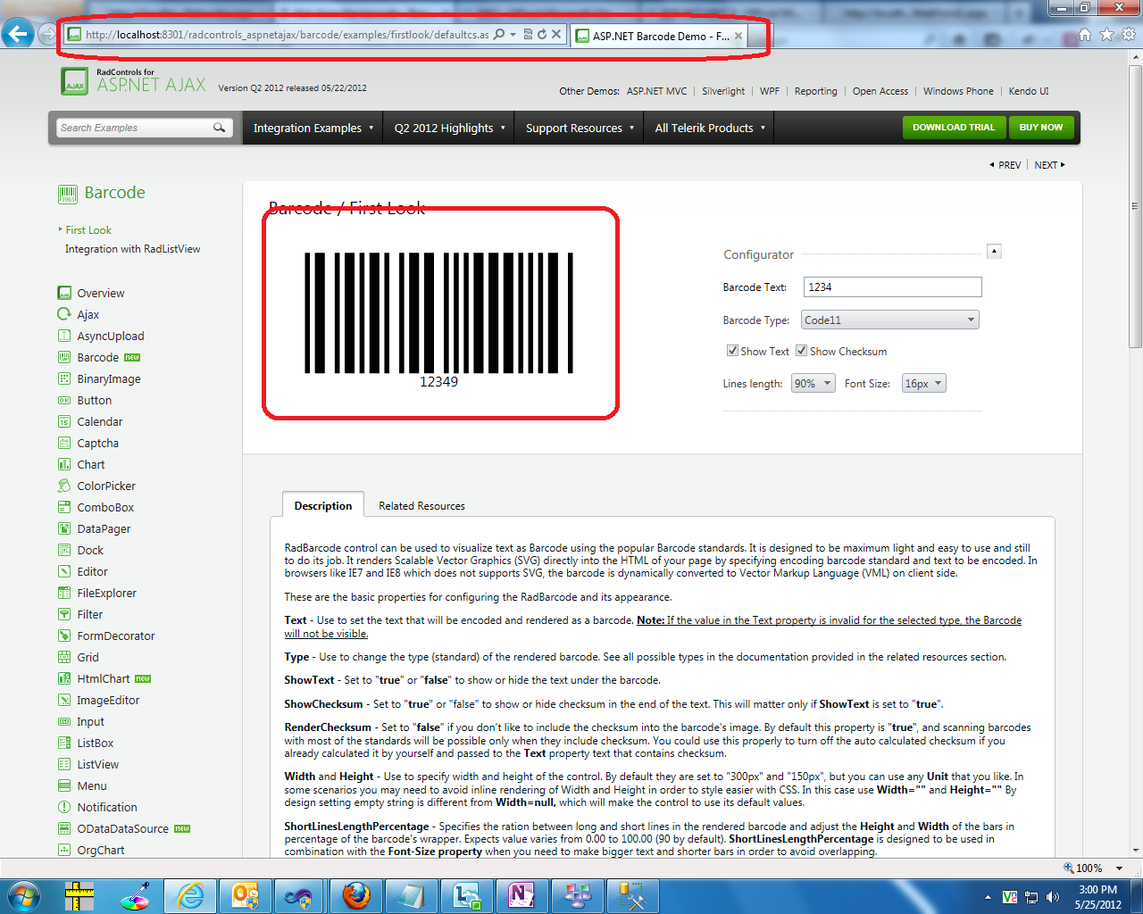Open the Kendo UI demos link
Screen dimensions: 1143x914
(1029, 91)
